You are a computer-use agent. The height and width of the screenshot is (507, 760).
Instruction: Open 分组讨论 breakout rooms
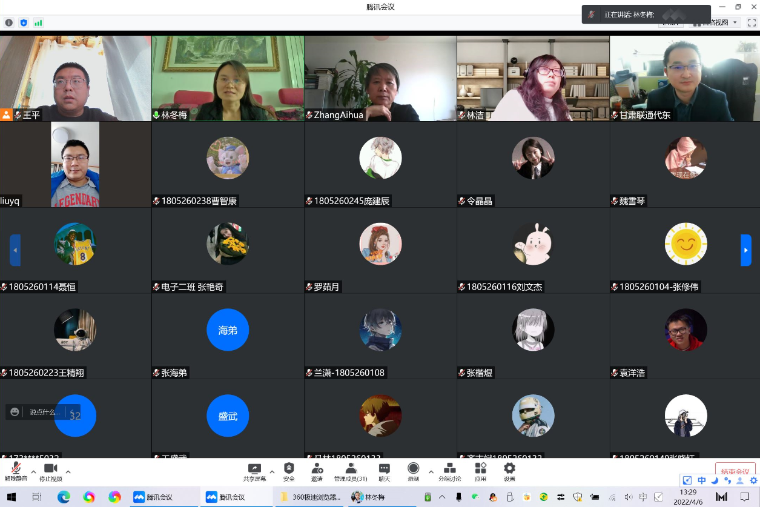[449, 471]
